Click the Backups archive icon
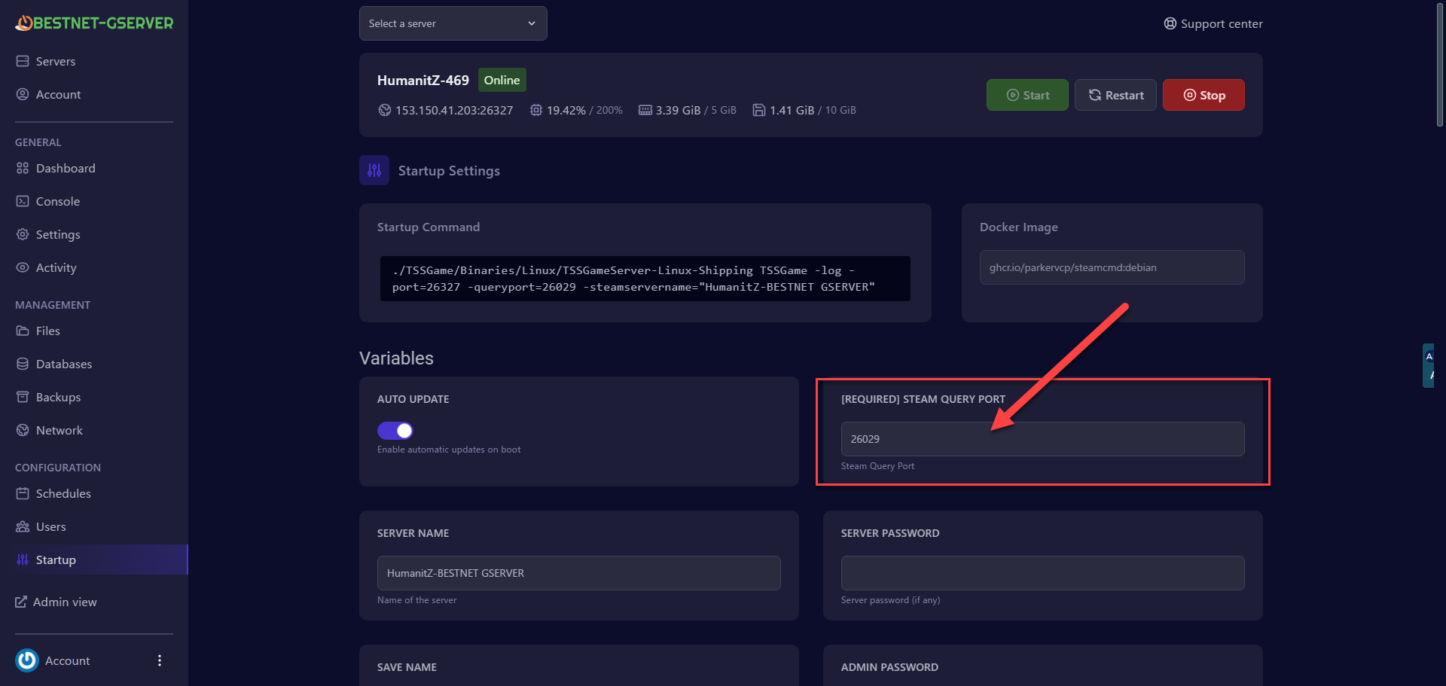Image resolution: width=1446 pixels, height=686 pixels. pos(23,397)
